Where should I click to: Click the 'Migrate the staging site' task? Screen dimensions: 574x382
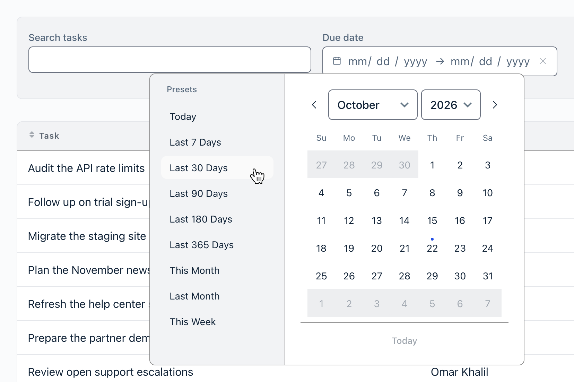tap(87, 236)
